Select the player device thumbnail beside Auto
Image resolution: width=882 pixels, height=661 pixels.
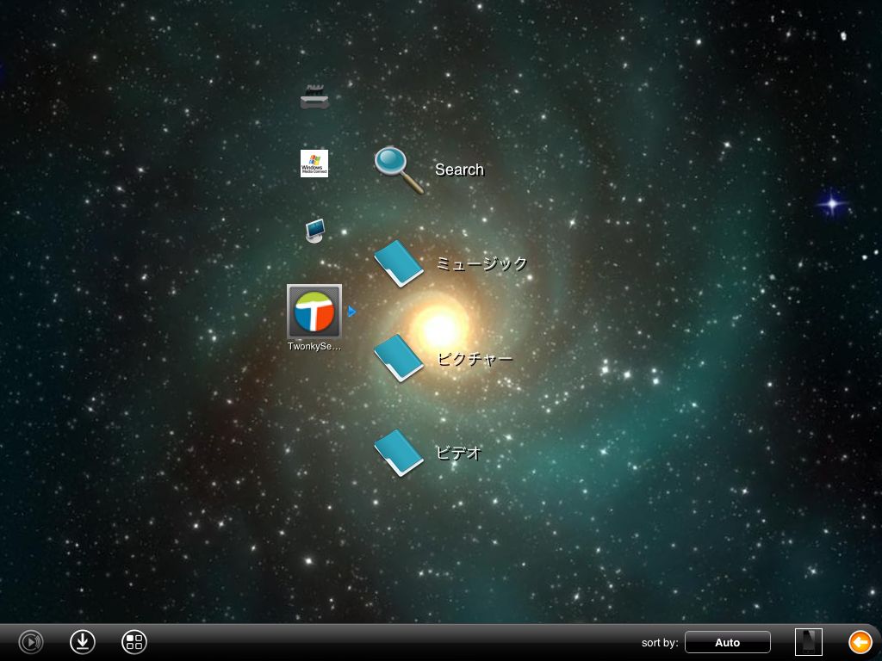809,642
